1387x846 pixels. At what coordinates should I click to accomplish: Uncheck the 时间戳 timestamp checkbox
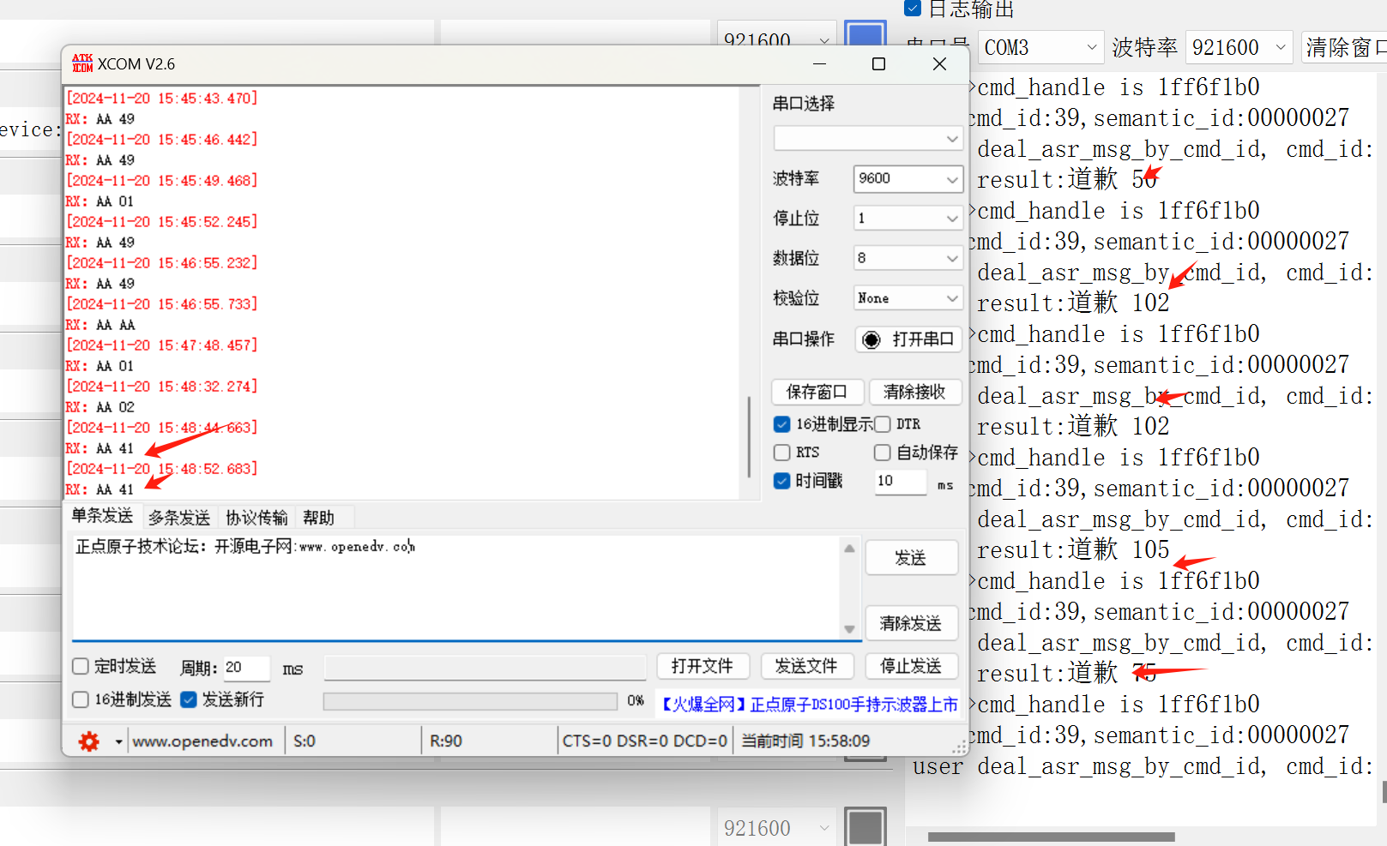click(781, 481)
